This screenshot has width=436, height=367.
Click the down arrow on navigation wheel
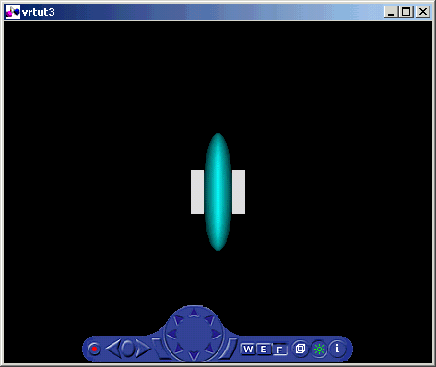coord(194,356)
